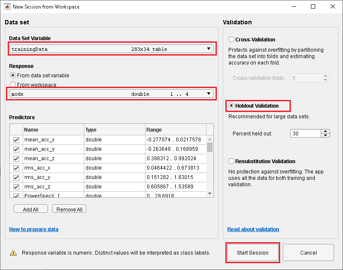Click the warning triangle icon

[14, 252]
